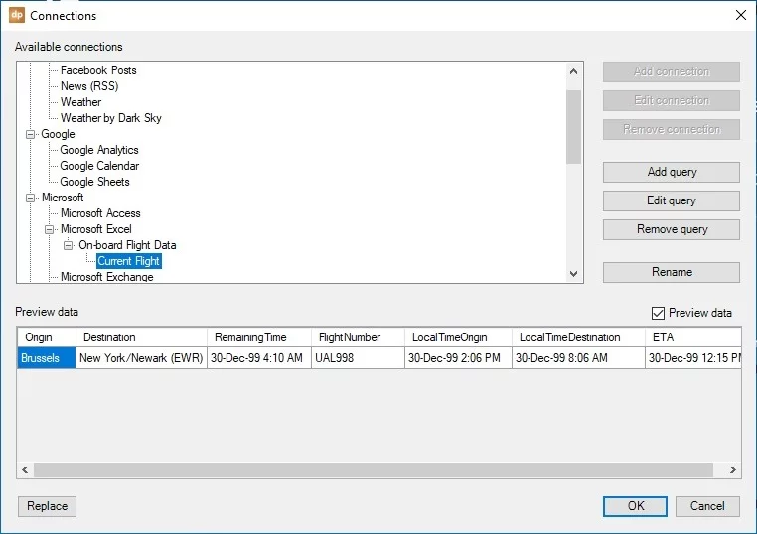
Task: Confirm the dialog with OK
Action: pos(635,506)
